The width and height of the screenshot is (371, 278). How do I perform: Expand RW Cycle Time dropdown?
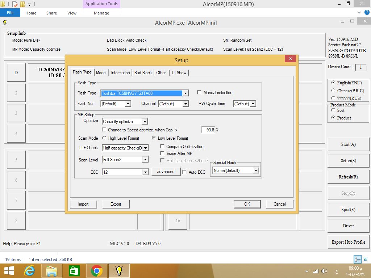coord(253,104)
